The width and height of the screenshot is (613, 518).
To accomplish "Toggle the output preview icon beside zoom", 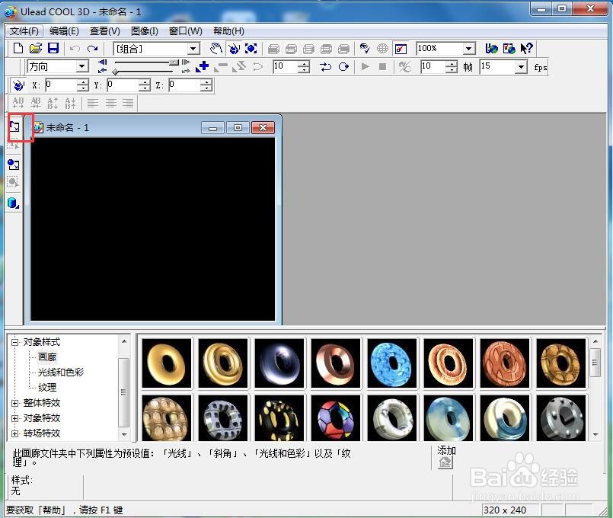I will pyautogui.click(x=401, y=49).
